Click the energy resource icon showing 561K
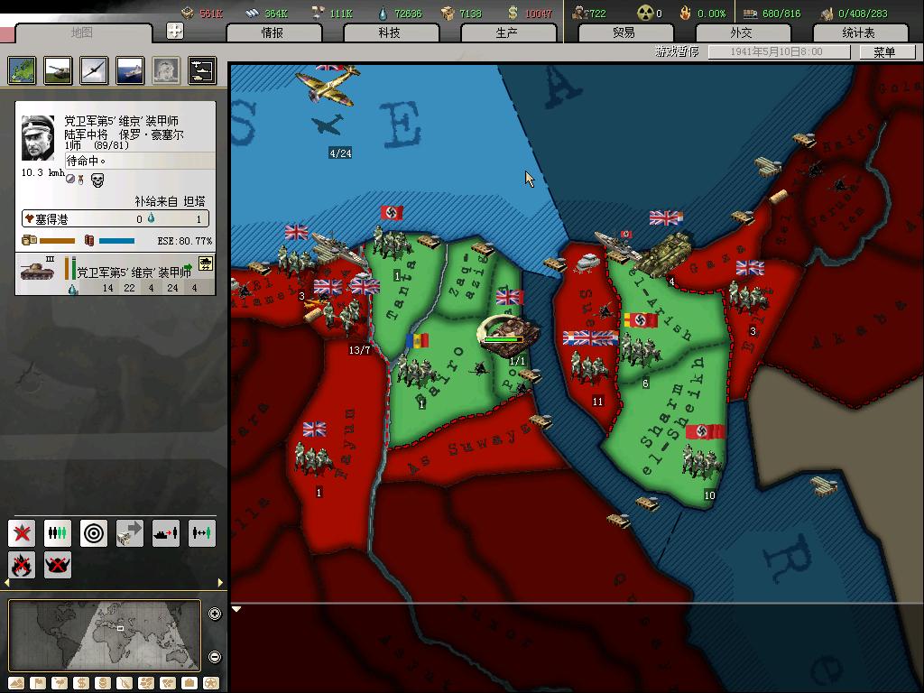The width and height of the screenshot is (924, 693). click(x=188, y=13)
